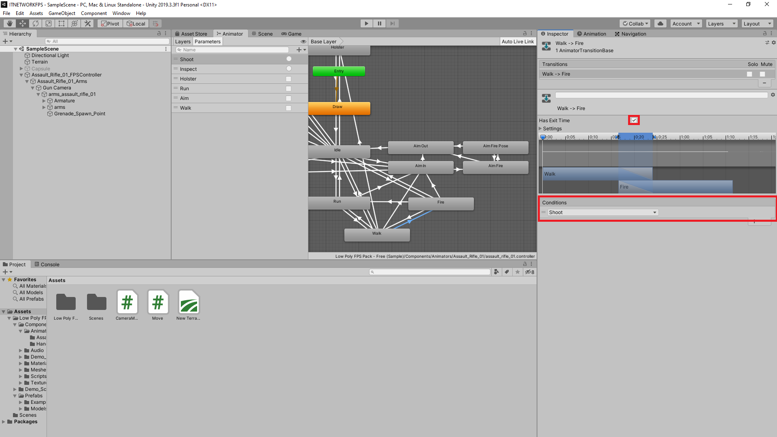777x437 pixels.
Task: Activate the Scale tool
Action: (x=48, y=23)
